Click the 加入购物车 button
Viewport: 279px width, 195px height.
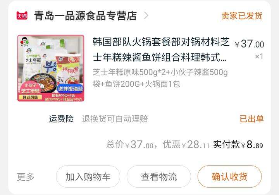pos(88,176)
